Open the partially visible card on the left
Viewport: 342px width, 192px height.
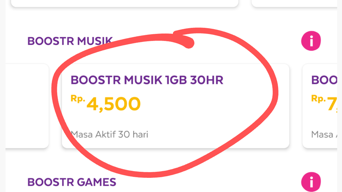point(27,106)
